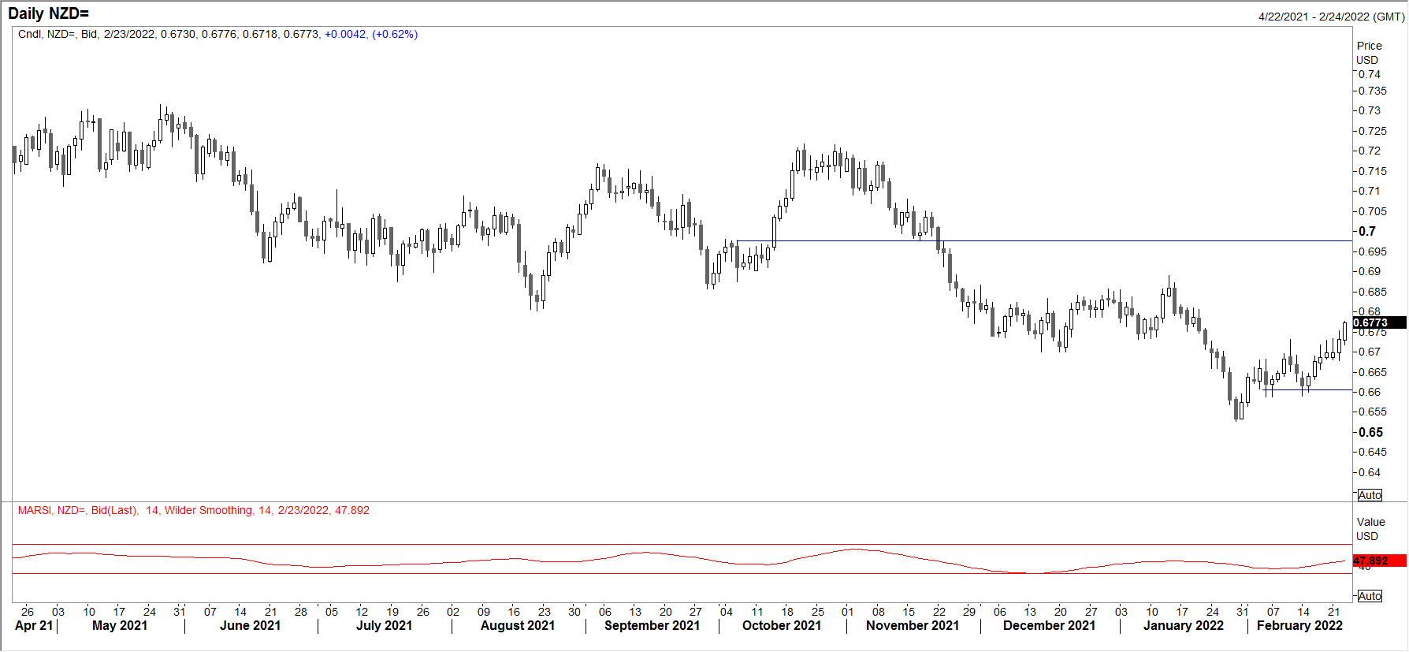Select the black horizontal line near 0.6975
The width and height of the screenshot is (1409, 652).
coord(1044,240)
